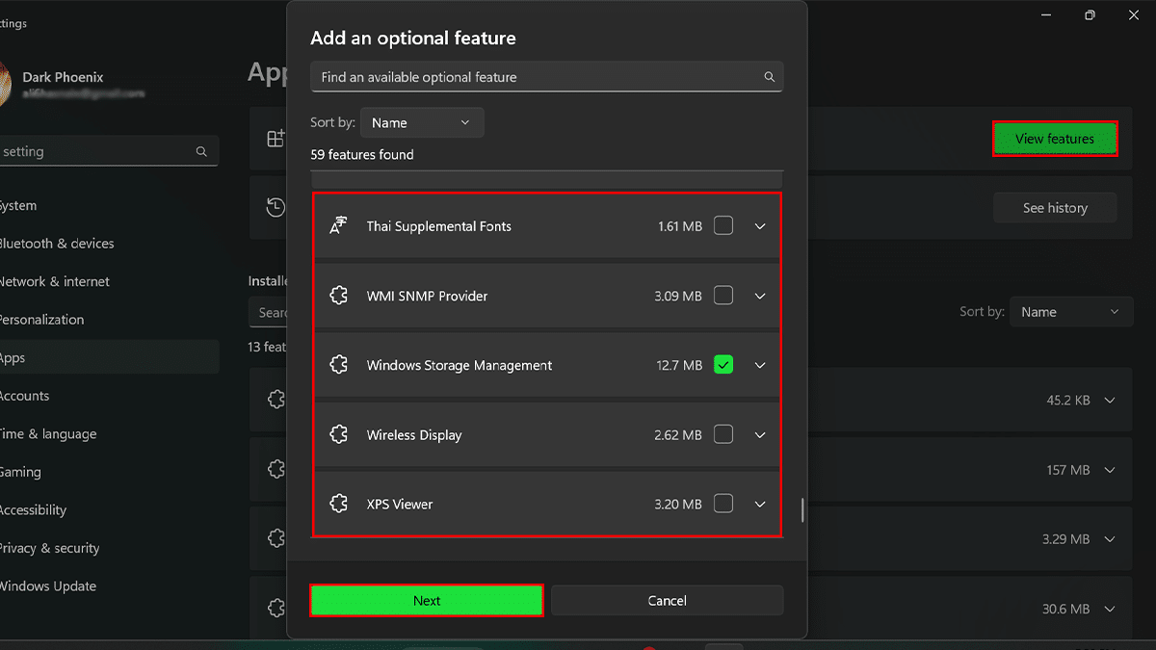Enable the XPS Viewer checkbox
1156x650 pixels.
pos(723,504)
